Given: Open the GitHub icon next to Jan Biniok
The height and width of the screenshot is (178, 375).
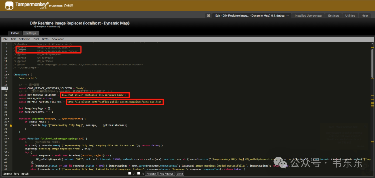Looking at the screenshot, I should click(x=65, y=6).
